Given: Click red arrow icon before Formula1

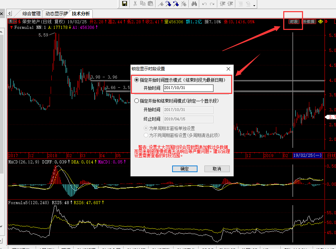Looking at the screenshot, I should point(11,27).
